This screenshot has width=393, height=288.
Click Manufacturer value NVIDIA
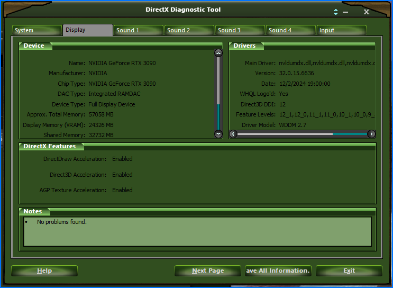point(98,73)
